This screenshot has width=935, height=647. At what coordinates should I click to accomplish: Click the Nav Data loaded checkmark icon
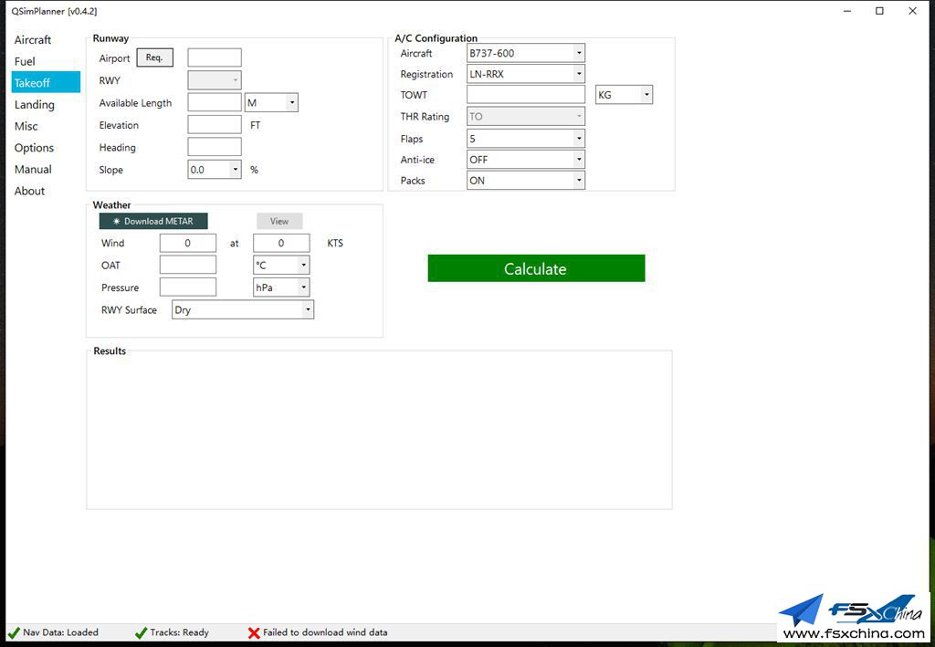pyautogui.click(x=14, y=632)
